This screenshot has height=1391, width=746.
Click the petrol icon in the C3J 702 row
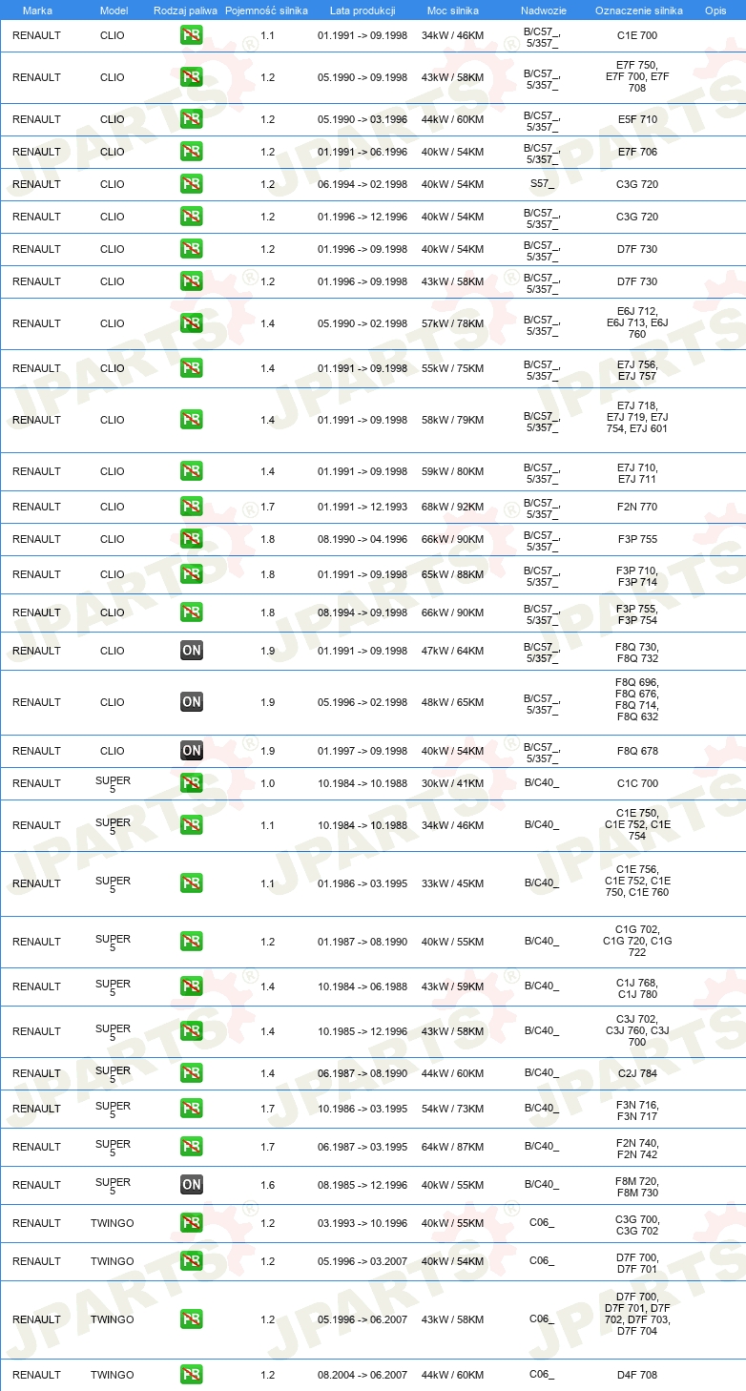[x=192, y=1031]
